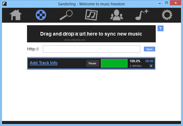This screenshot has width=183, height=126.
Task: Focus the Http:// URL input field
Action: pos(92,49)
